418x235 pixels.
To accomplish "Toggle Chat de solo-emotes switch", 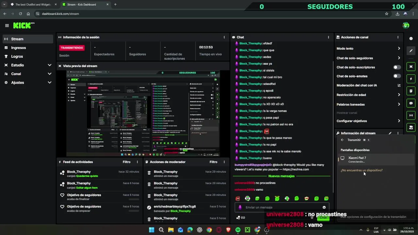I will (x=397, y=76).
